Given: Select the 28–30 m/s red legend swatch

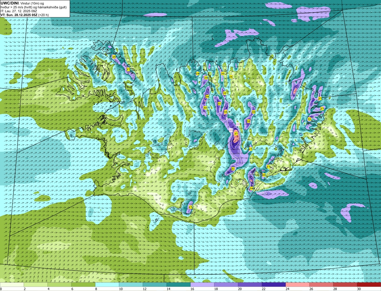Looking at the screenshot, I should pyautogui.click(x=345, y=284).
